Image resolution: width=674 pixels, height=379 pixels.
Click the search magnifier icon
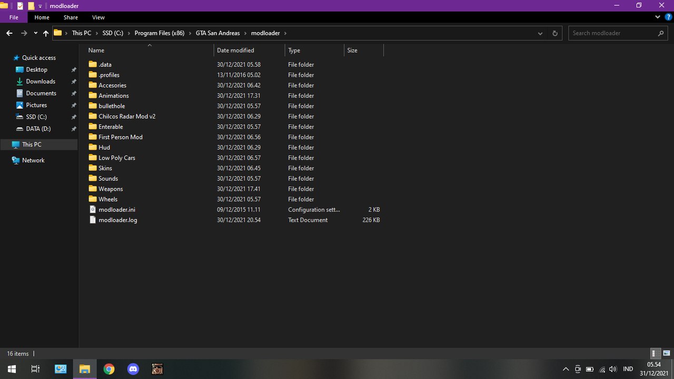coord(661,33)
